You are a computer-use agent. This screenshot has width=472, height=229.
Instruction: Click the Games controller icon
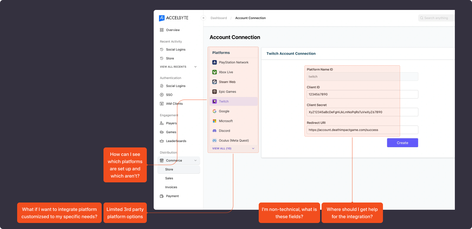(x=162, y=132)
